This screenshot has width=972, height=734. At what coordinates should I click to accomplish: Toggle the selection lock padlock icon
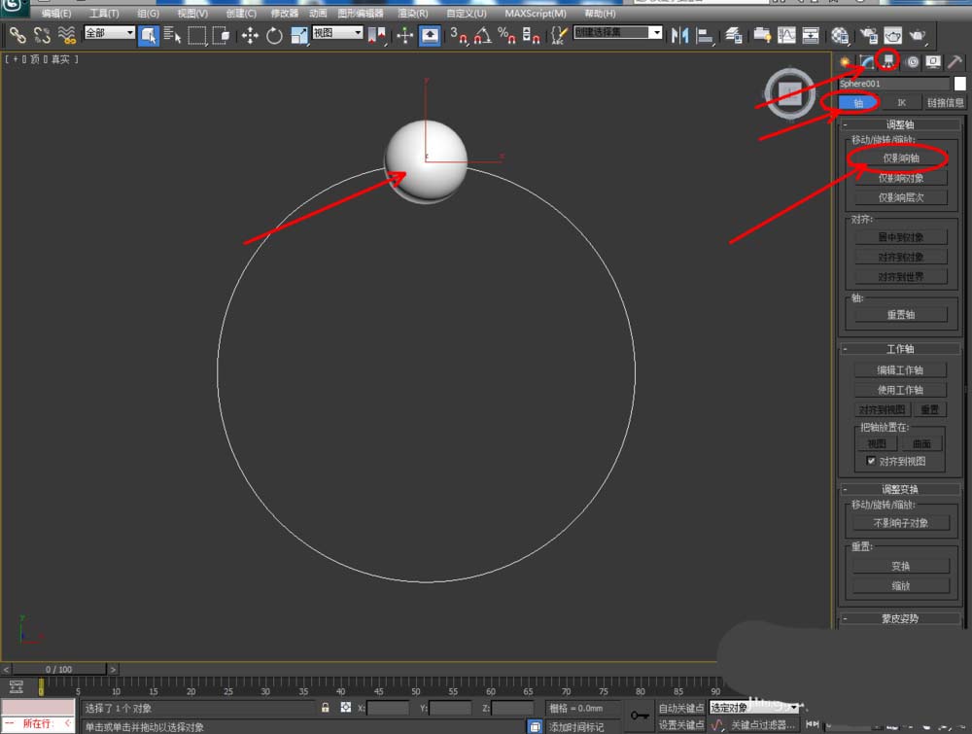coord(326,708)
